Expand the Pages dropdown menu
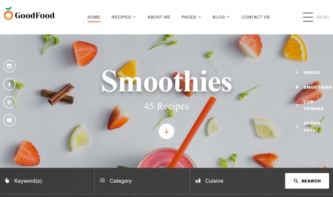333x197 pixels. click(x=191, y=17)
